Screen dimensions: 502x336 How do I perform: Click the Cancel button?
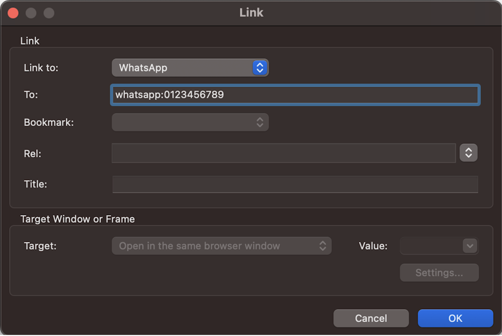pos(371,318)
